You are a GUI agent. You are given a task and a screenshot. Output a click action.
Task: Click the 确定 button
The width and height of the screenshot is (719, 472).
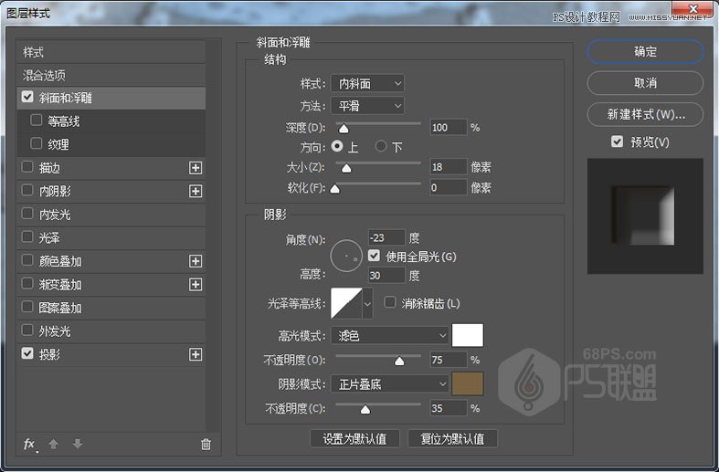coord(645,52)
